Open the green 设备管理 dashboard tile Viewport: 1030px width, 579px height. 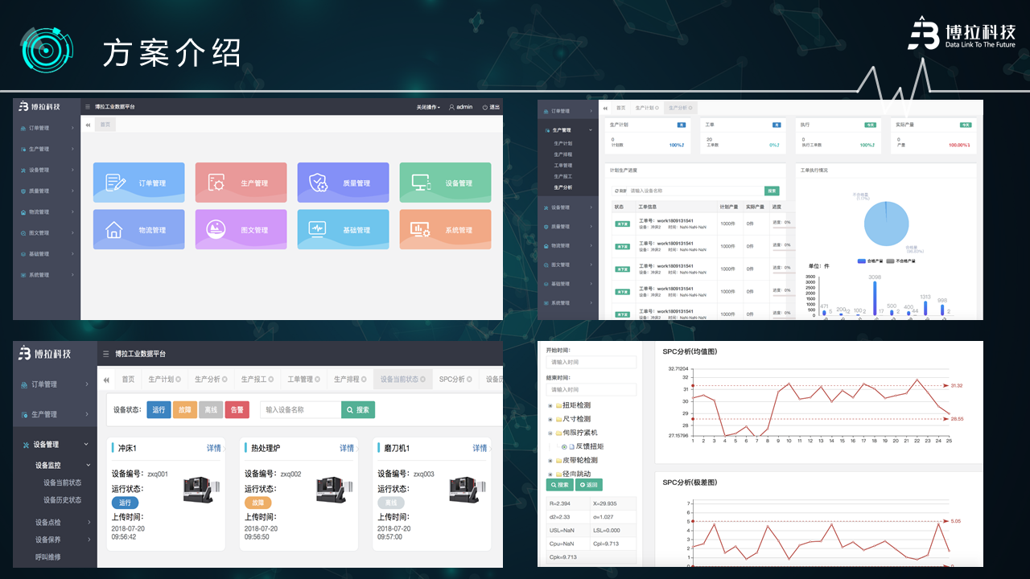(445, 183)
